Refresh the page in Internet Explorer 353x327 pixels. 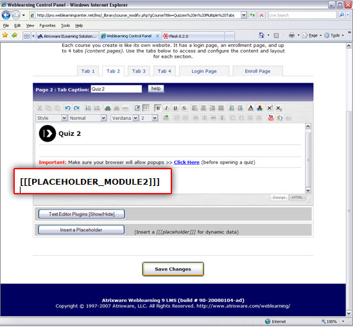tap(252, 15)
